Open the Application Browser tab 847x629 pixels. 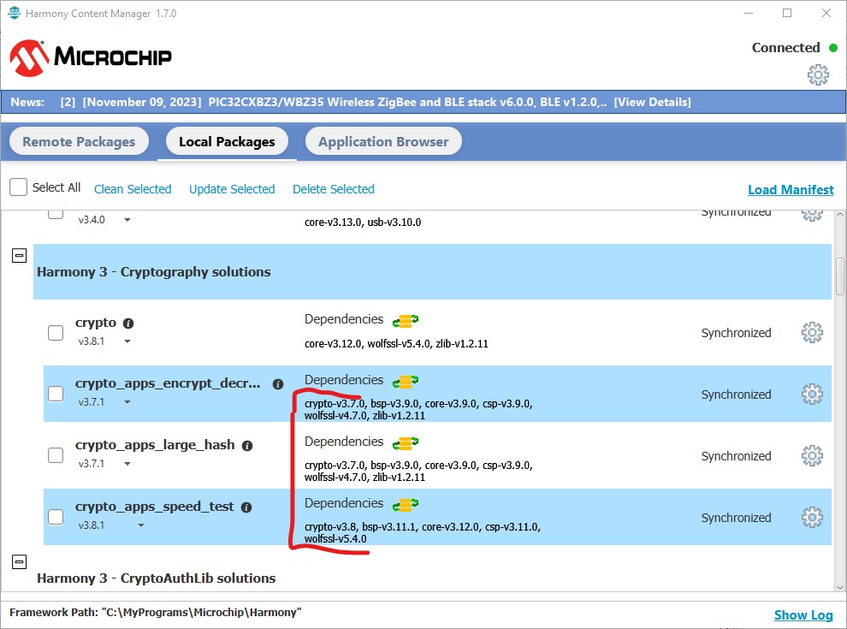pyautogui.click(x=383, y=142)
